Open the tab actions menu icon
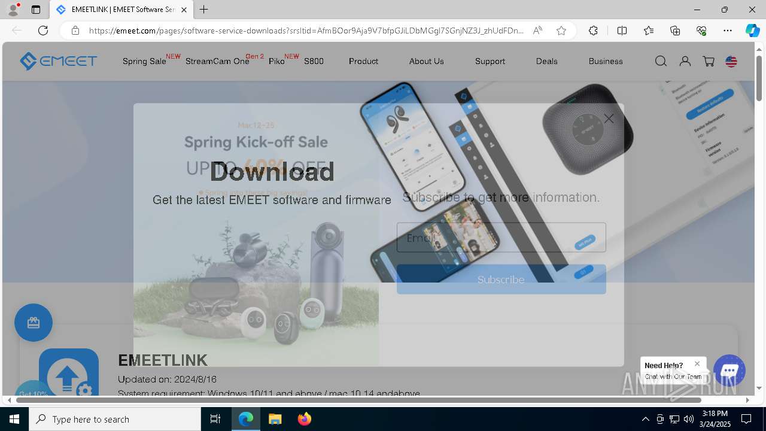This screenshot has width=766, height=431. pos(36,10)
